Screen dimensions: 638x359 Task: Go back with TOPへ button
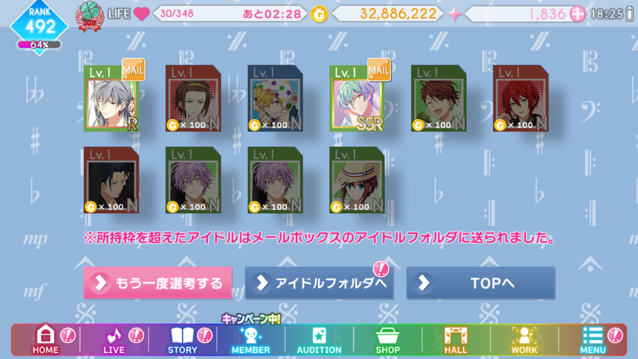click(480, 283)
